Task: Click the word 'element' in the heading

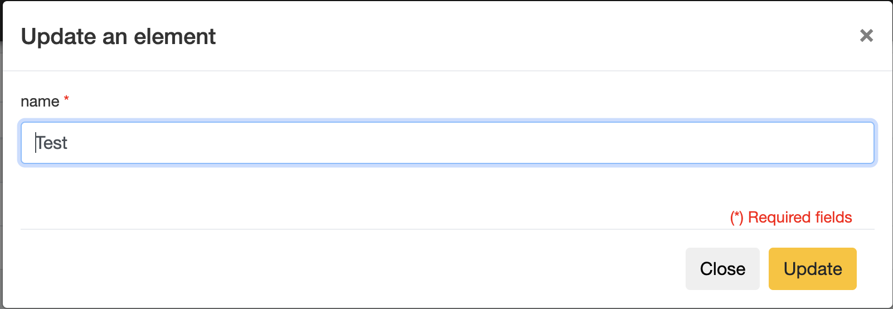Action: (x=174, y=37)
